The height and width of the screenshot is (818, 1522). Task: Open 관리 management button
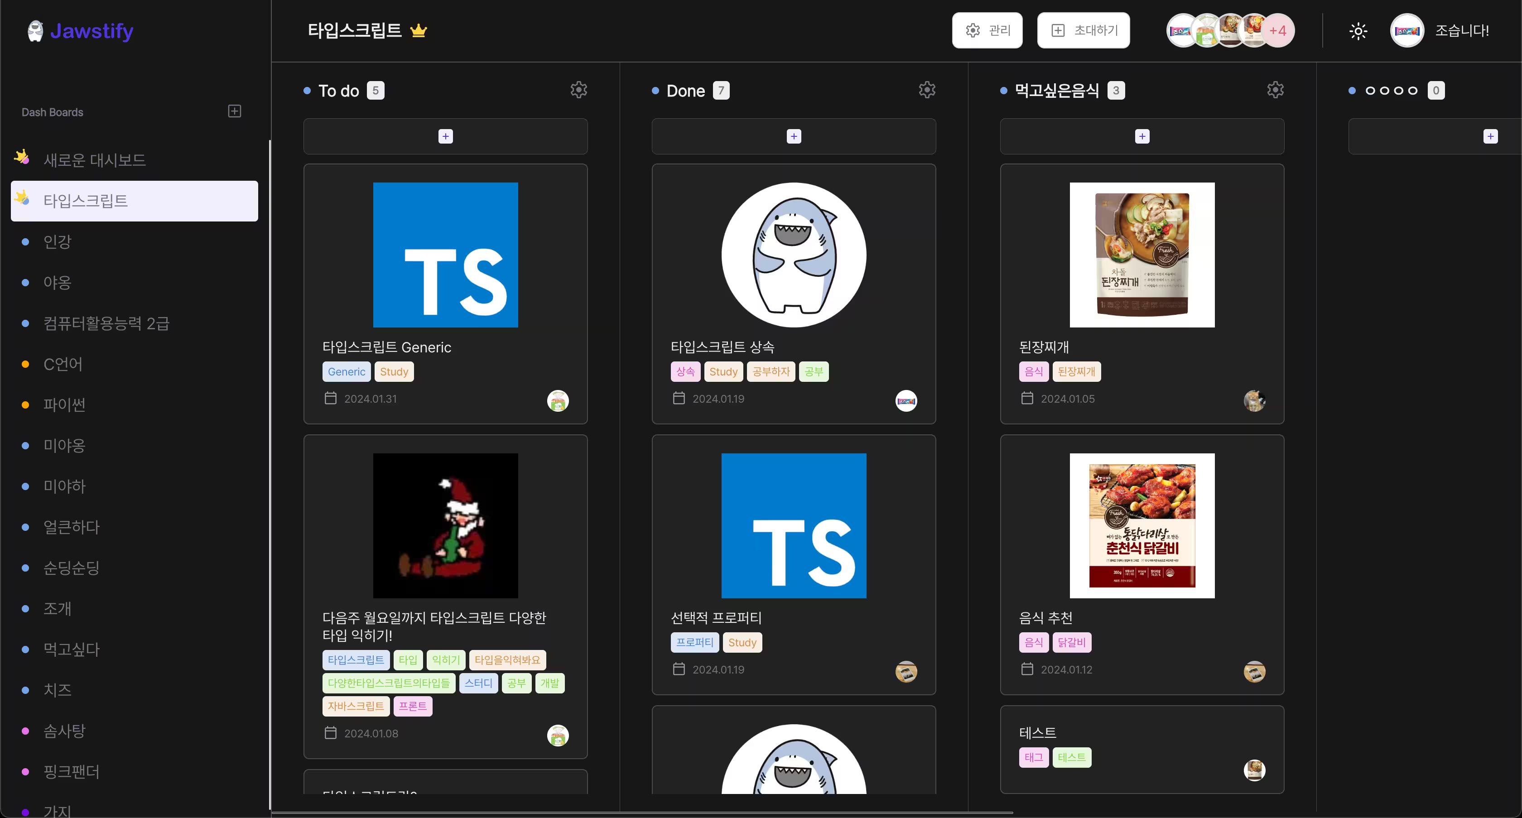pyautogui.click(x=987, y=30)
